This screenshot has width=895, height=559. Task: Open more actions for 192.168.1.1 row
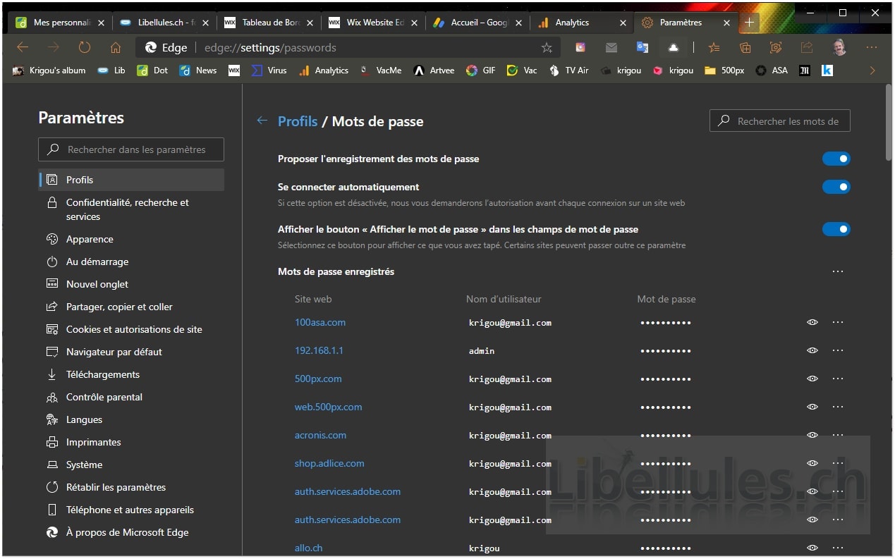838,350
